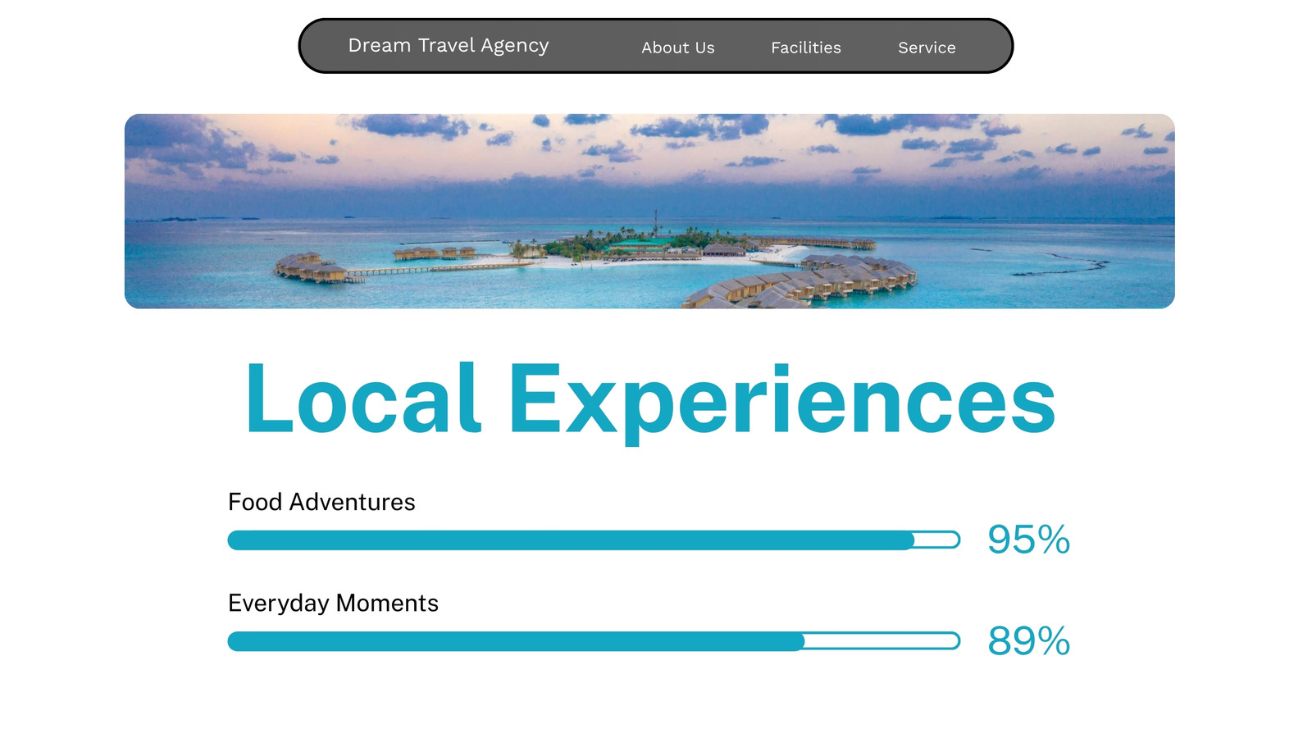Click the Food Adventures label
Image resolution: width=1312 pixels, height=738 pixels.
tap(321, 502)
